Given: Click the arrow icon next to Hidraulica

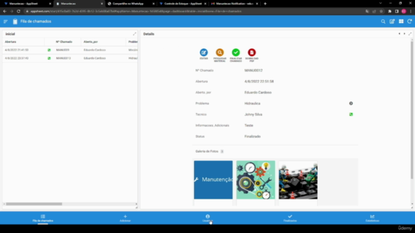Looking at the screenshot, I should coord(351,104).
